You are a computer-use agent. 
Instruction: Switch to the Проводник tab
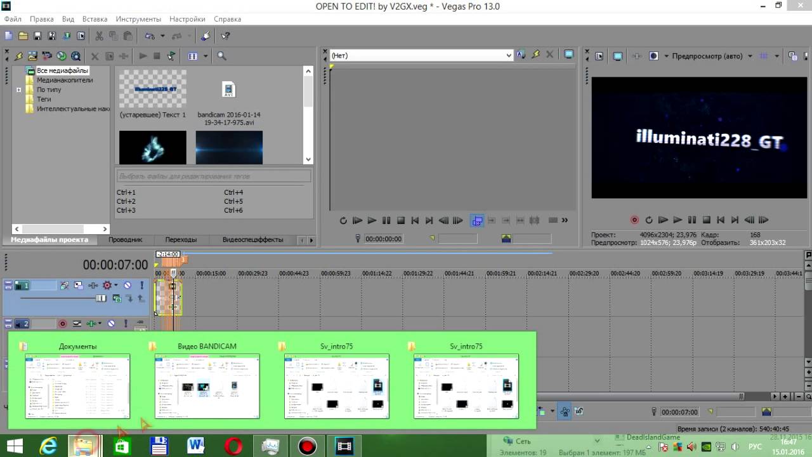(125, 240)
